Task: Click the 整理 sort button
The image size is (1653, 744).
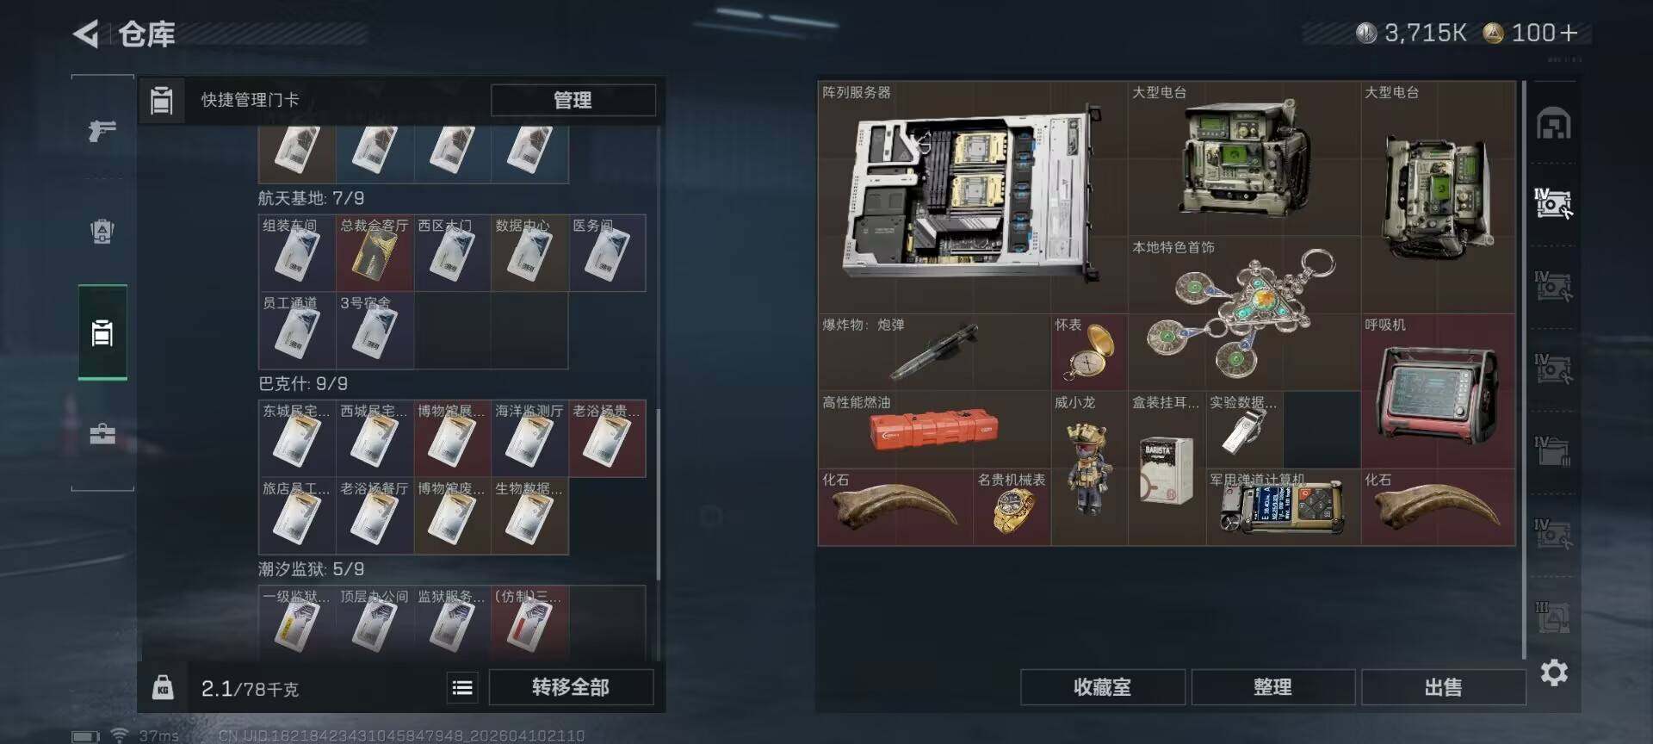Action: 1272,687
